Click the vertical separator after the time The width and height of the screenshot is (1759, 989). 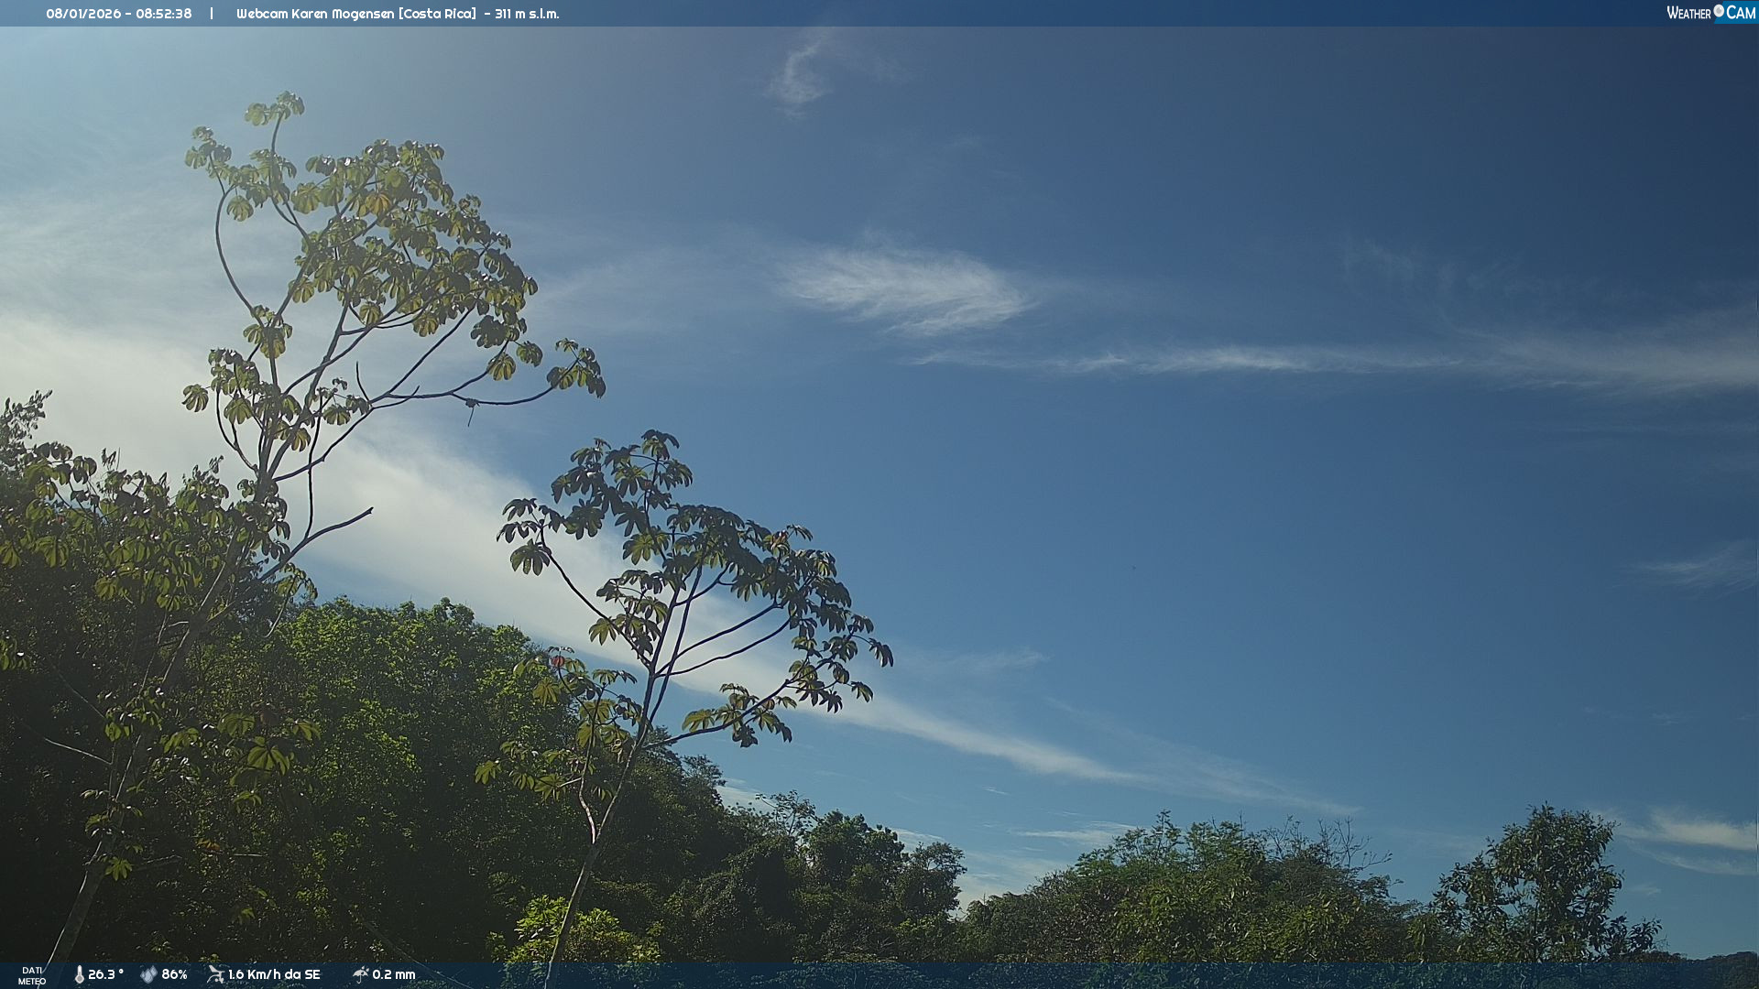tap(212, 14)
